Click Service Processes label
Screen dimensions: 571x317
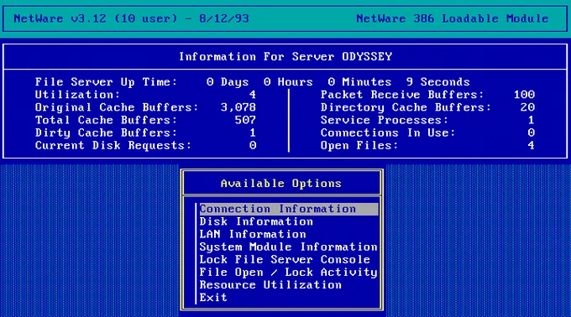pos(385,120)
